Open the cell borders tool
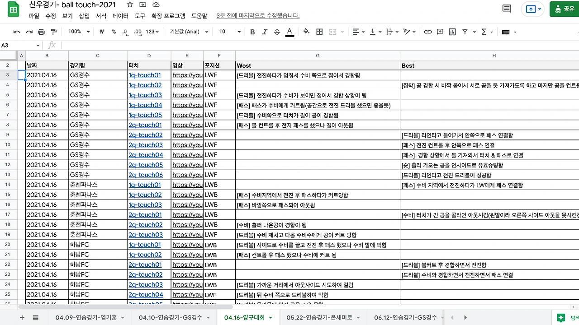 point(319,32)
